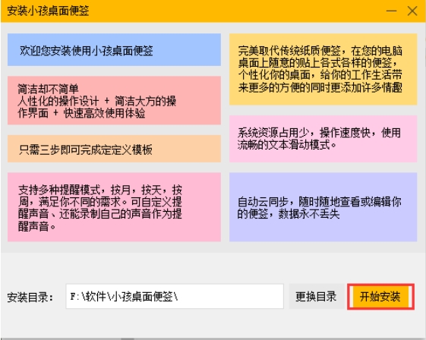Click the light pink 系统资源占用少 note
Image resolution: width=426 pixels, height=340 pixels.
323,139
